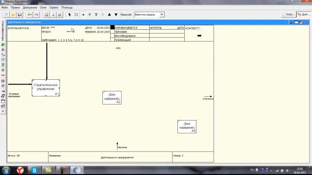
Task: Open page setup in the toolbar
Action: pos(46,15)
